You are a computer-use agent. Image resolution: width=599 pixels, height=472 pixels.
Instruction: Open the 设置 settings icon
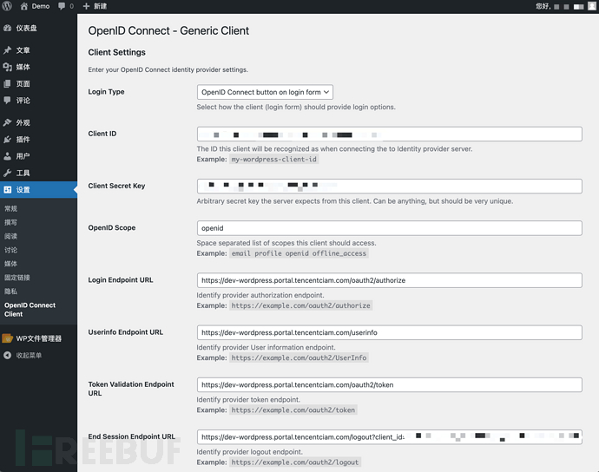pyautogui.click(x=7, y=189)
